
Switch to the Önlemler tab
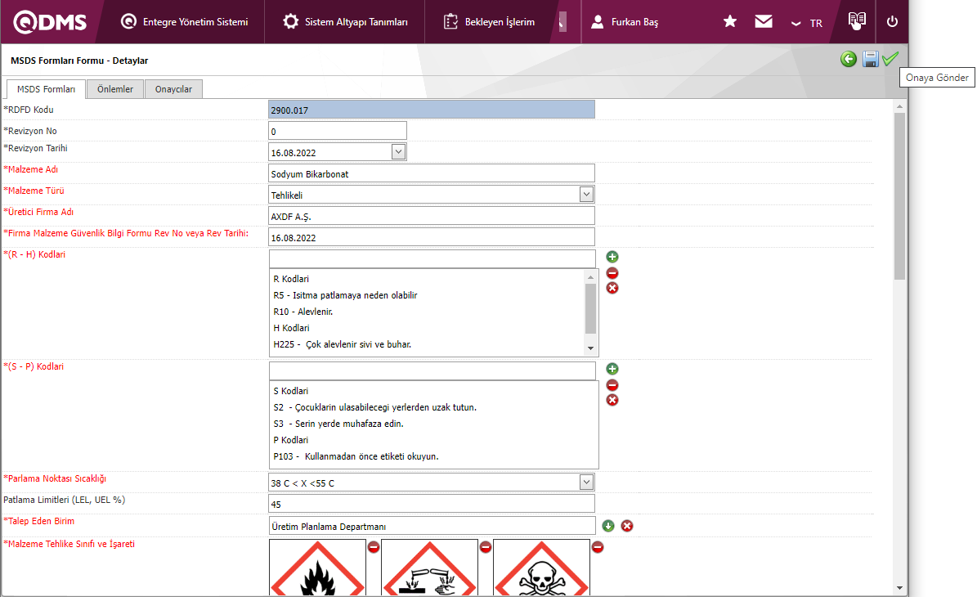(115, 89)
